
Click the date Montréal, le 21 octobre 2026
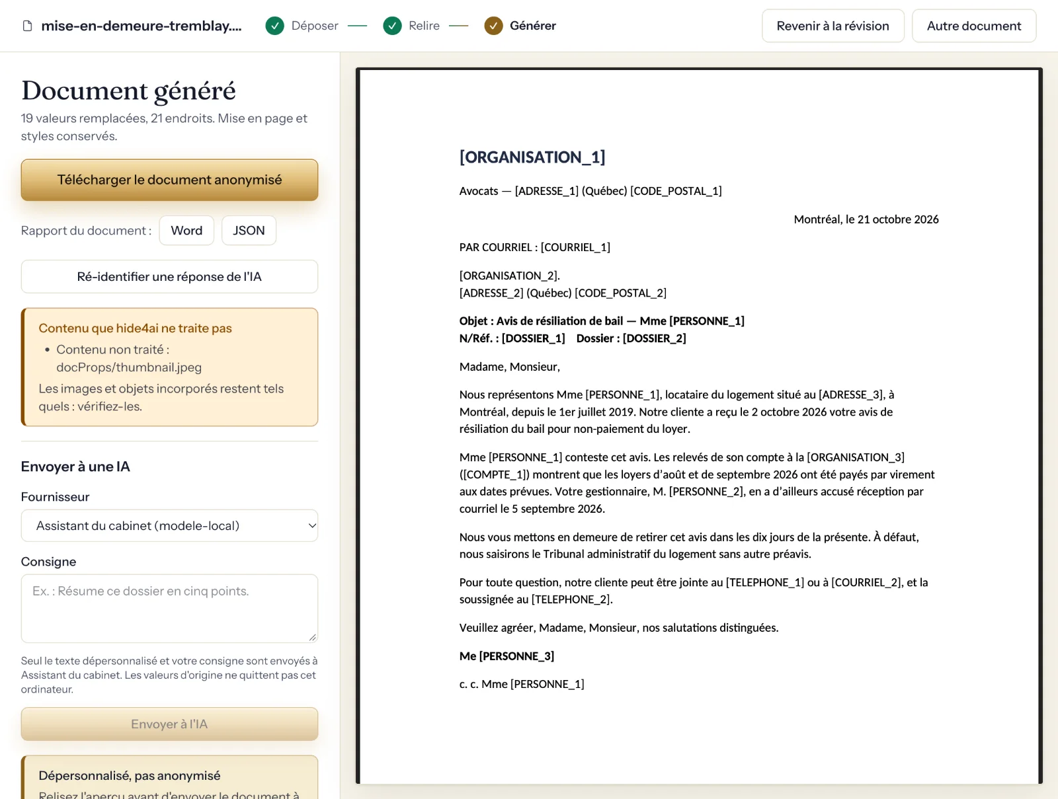tap(866, 219)
